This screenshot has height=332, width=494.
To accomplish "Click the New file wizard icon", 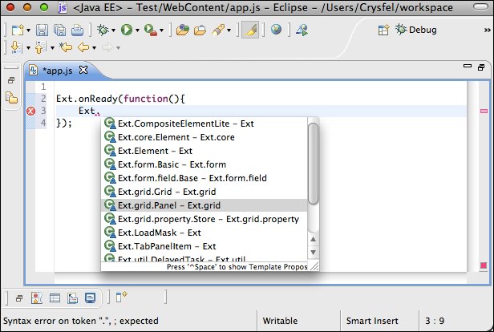I will click(18, 30).
